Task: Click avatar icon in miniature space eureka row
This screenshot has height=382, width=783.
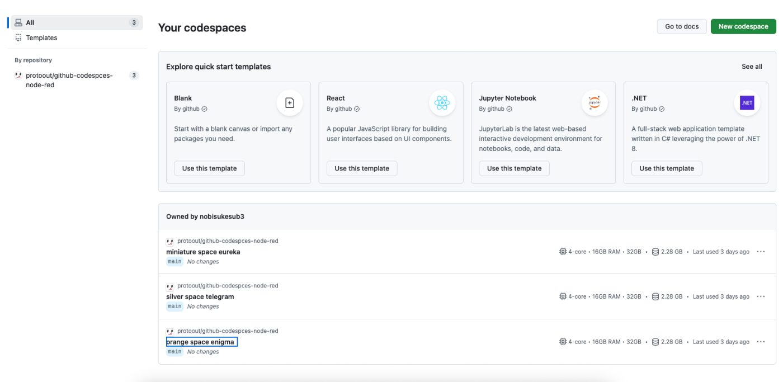Action: 170,242
